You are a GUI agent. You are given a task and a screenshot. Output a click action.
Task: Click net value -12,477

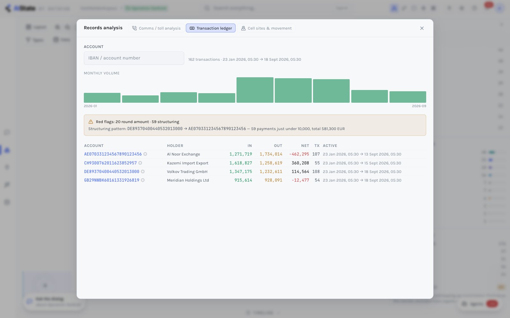tap(300, 180)
